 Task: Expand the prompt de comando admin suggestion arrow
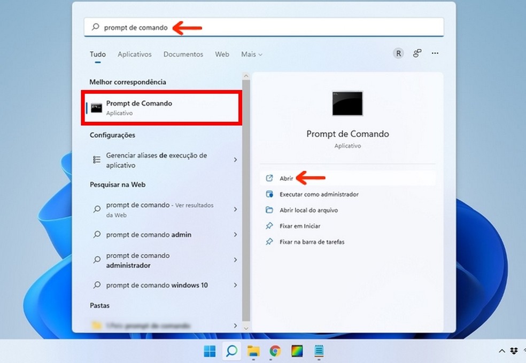(236, 235)
